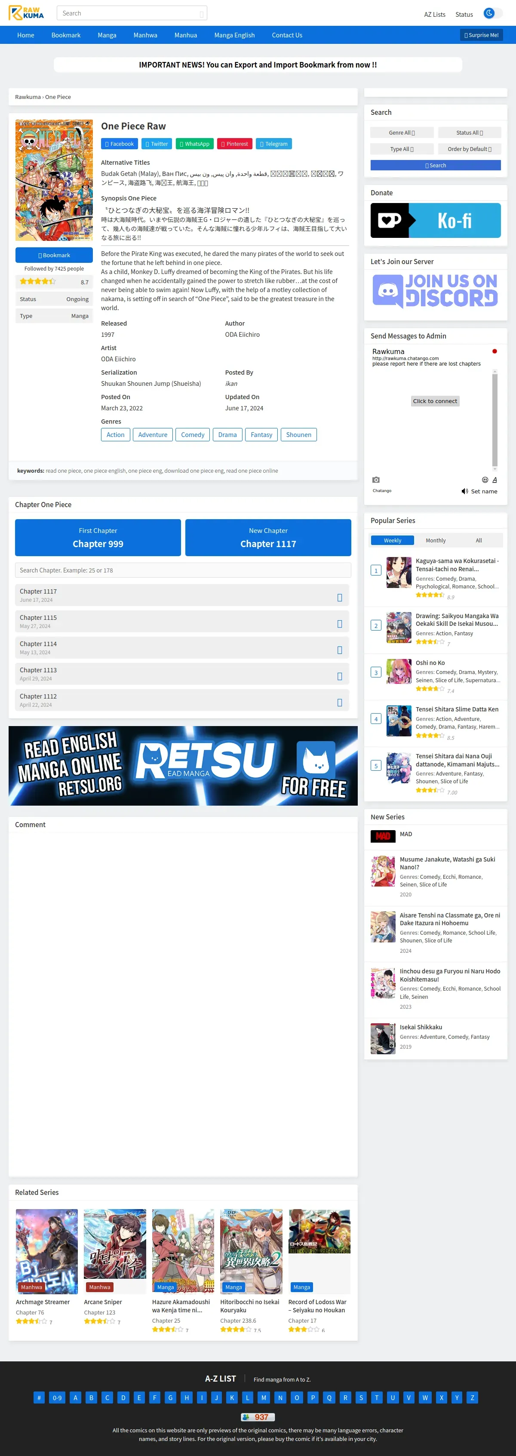Open Retsu read manga banner
The image size is (516, 1456).
click(x=183, y=766)
